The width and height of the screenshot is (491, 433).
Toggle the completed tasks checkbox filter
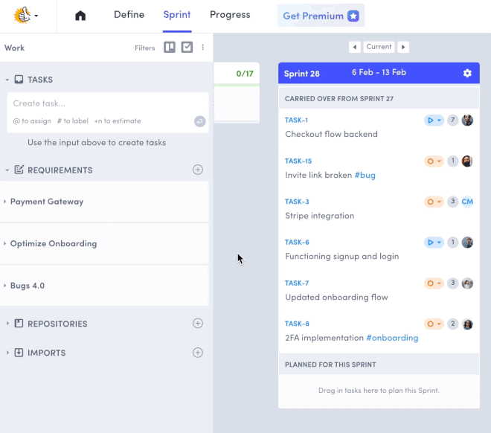[187, 48]
